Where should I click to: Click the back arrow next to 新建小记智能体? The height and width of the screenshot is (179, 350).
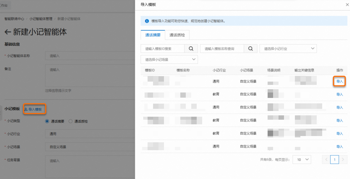tap(8, 32)
